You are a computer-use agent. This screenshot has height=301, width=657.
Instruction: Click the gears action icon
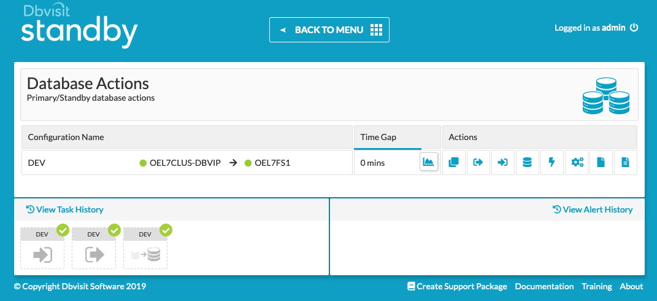tap(577, 162)
